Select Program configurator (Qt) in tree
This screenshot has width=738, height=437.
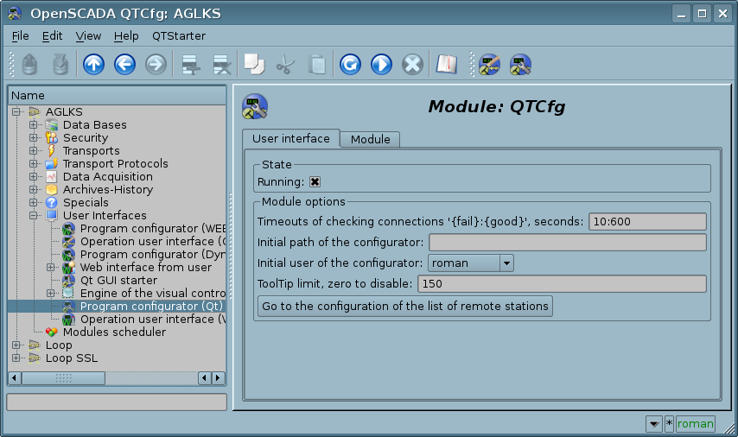[x=150, y=307]
